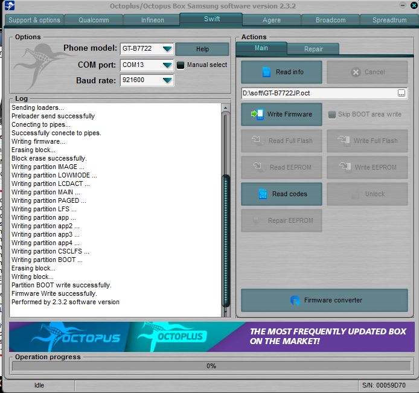Click the Read Full Flash button
Screen dimensions: 419x393
pos(281,141)
